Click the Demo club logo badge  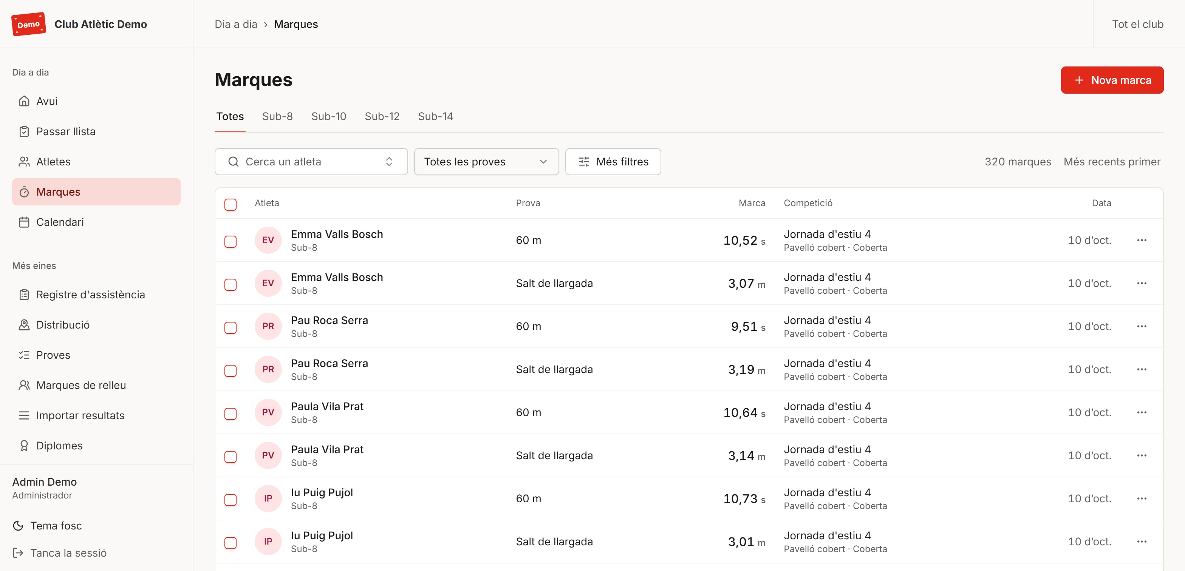coord(28,24)
